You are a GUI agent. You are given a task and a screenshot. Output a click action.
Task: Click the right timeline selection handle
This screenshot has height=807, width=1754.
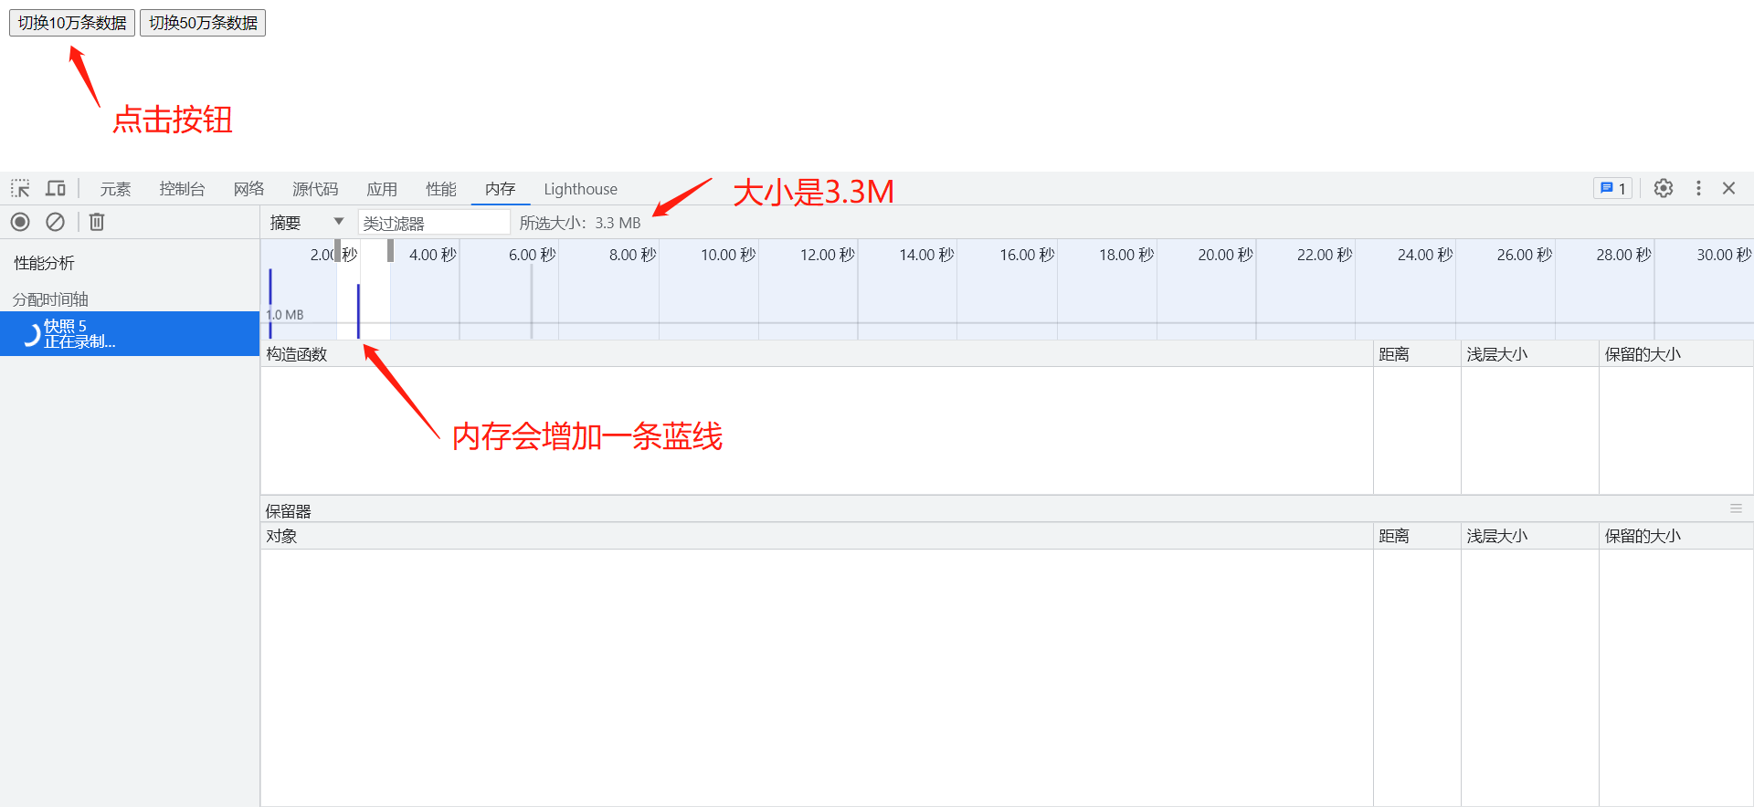(390, 250)
